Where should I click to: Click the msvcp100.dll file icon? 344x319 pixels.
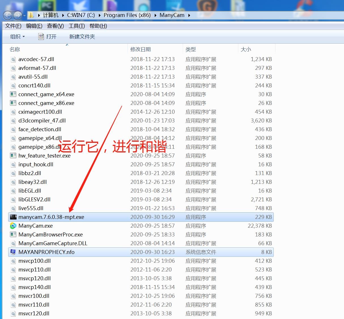pyautogui.click(x=13, y=261)
